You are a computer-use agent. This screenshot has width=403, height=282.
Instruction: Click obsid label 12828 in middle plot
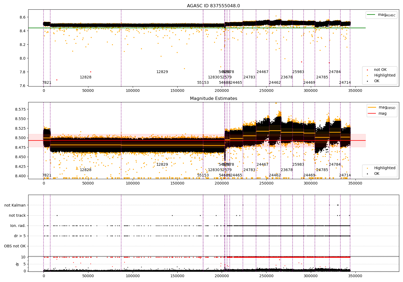coord(85,170)
